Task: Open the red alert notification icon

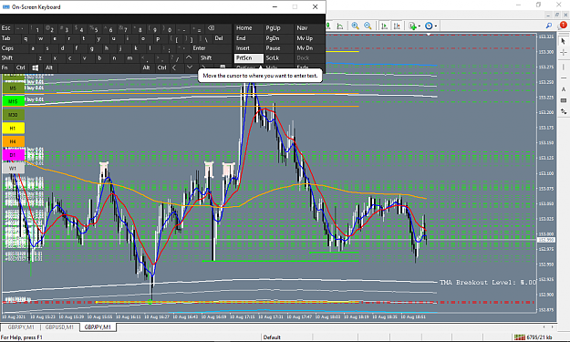Action: pos(563,25)
